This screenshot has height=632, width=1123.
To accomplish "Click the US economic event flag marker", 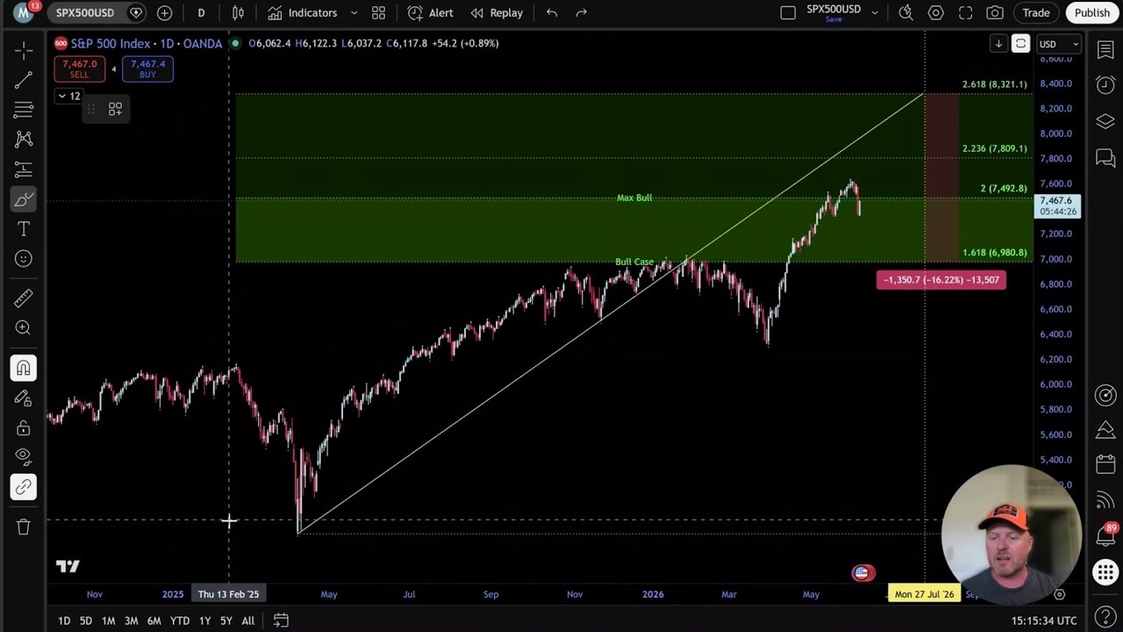I will pyautogui.click(x=862, y=573).
